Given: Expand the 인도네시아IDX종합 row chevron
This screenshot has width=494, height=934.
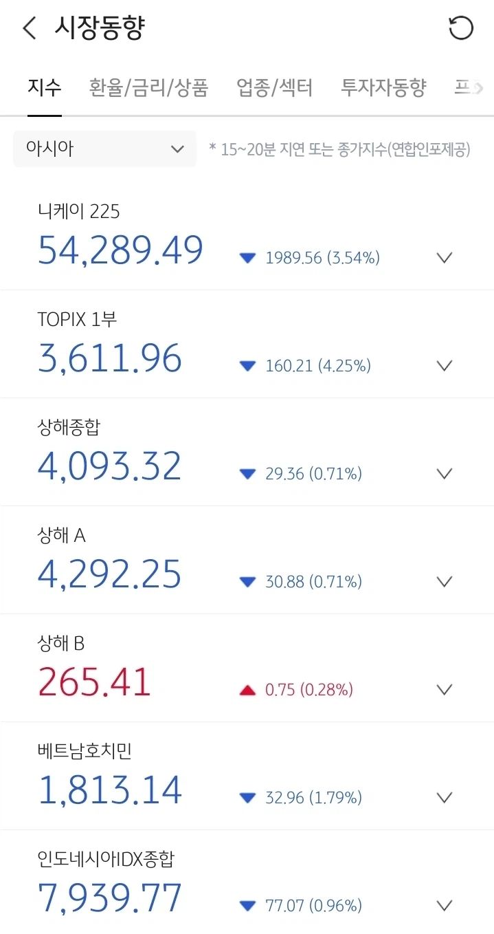Looking at the screenshot, I should point(445,905).
